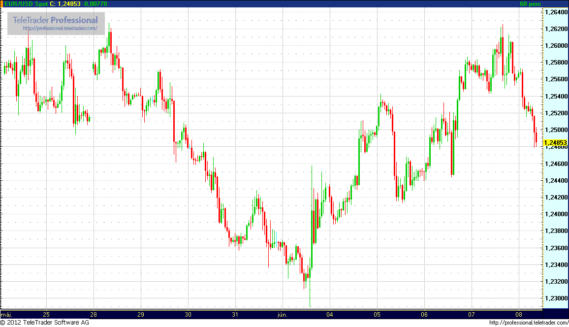Click the 60 perc interval label

(530, 3)
